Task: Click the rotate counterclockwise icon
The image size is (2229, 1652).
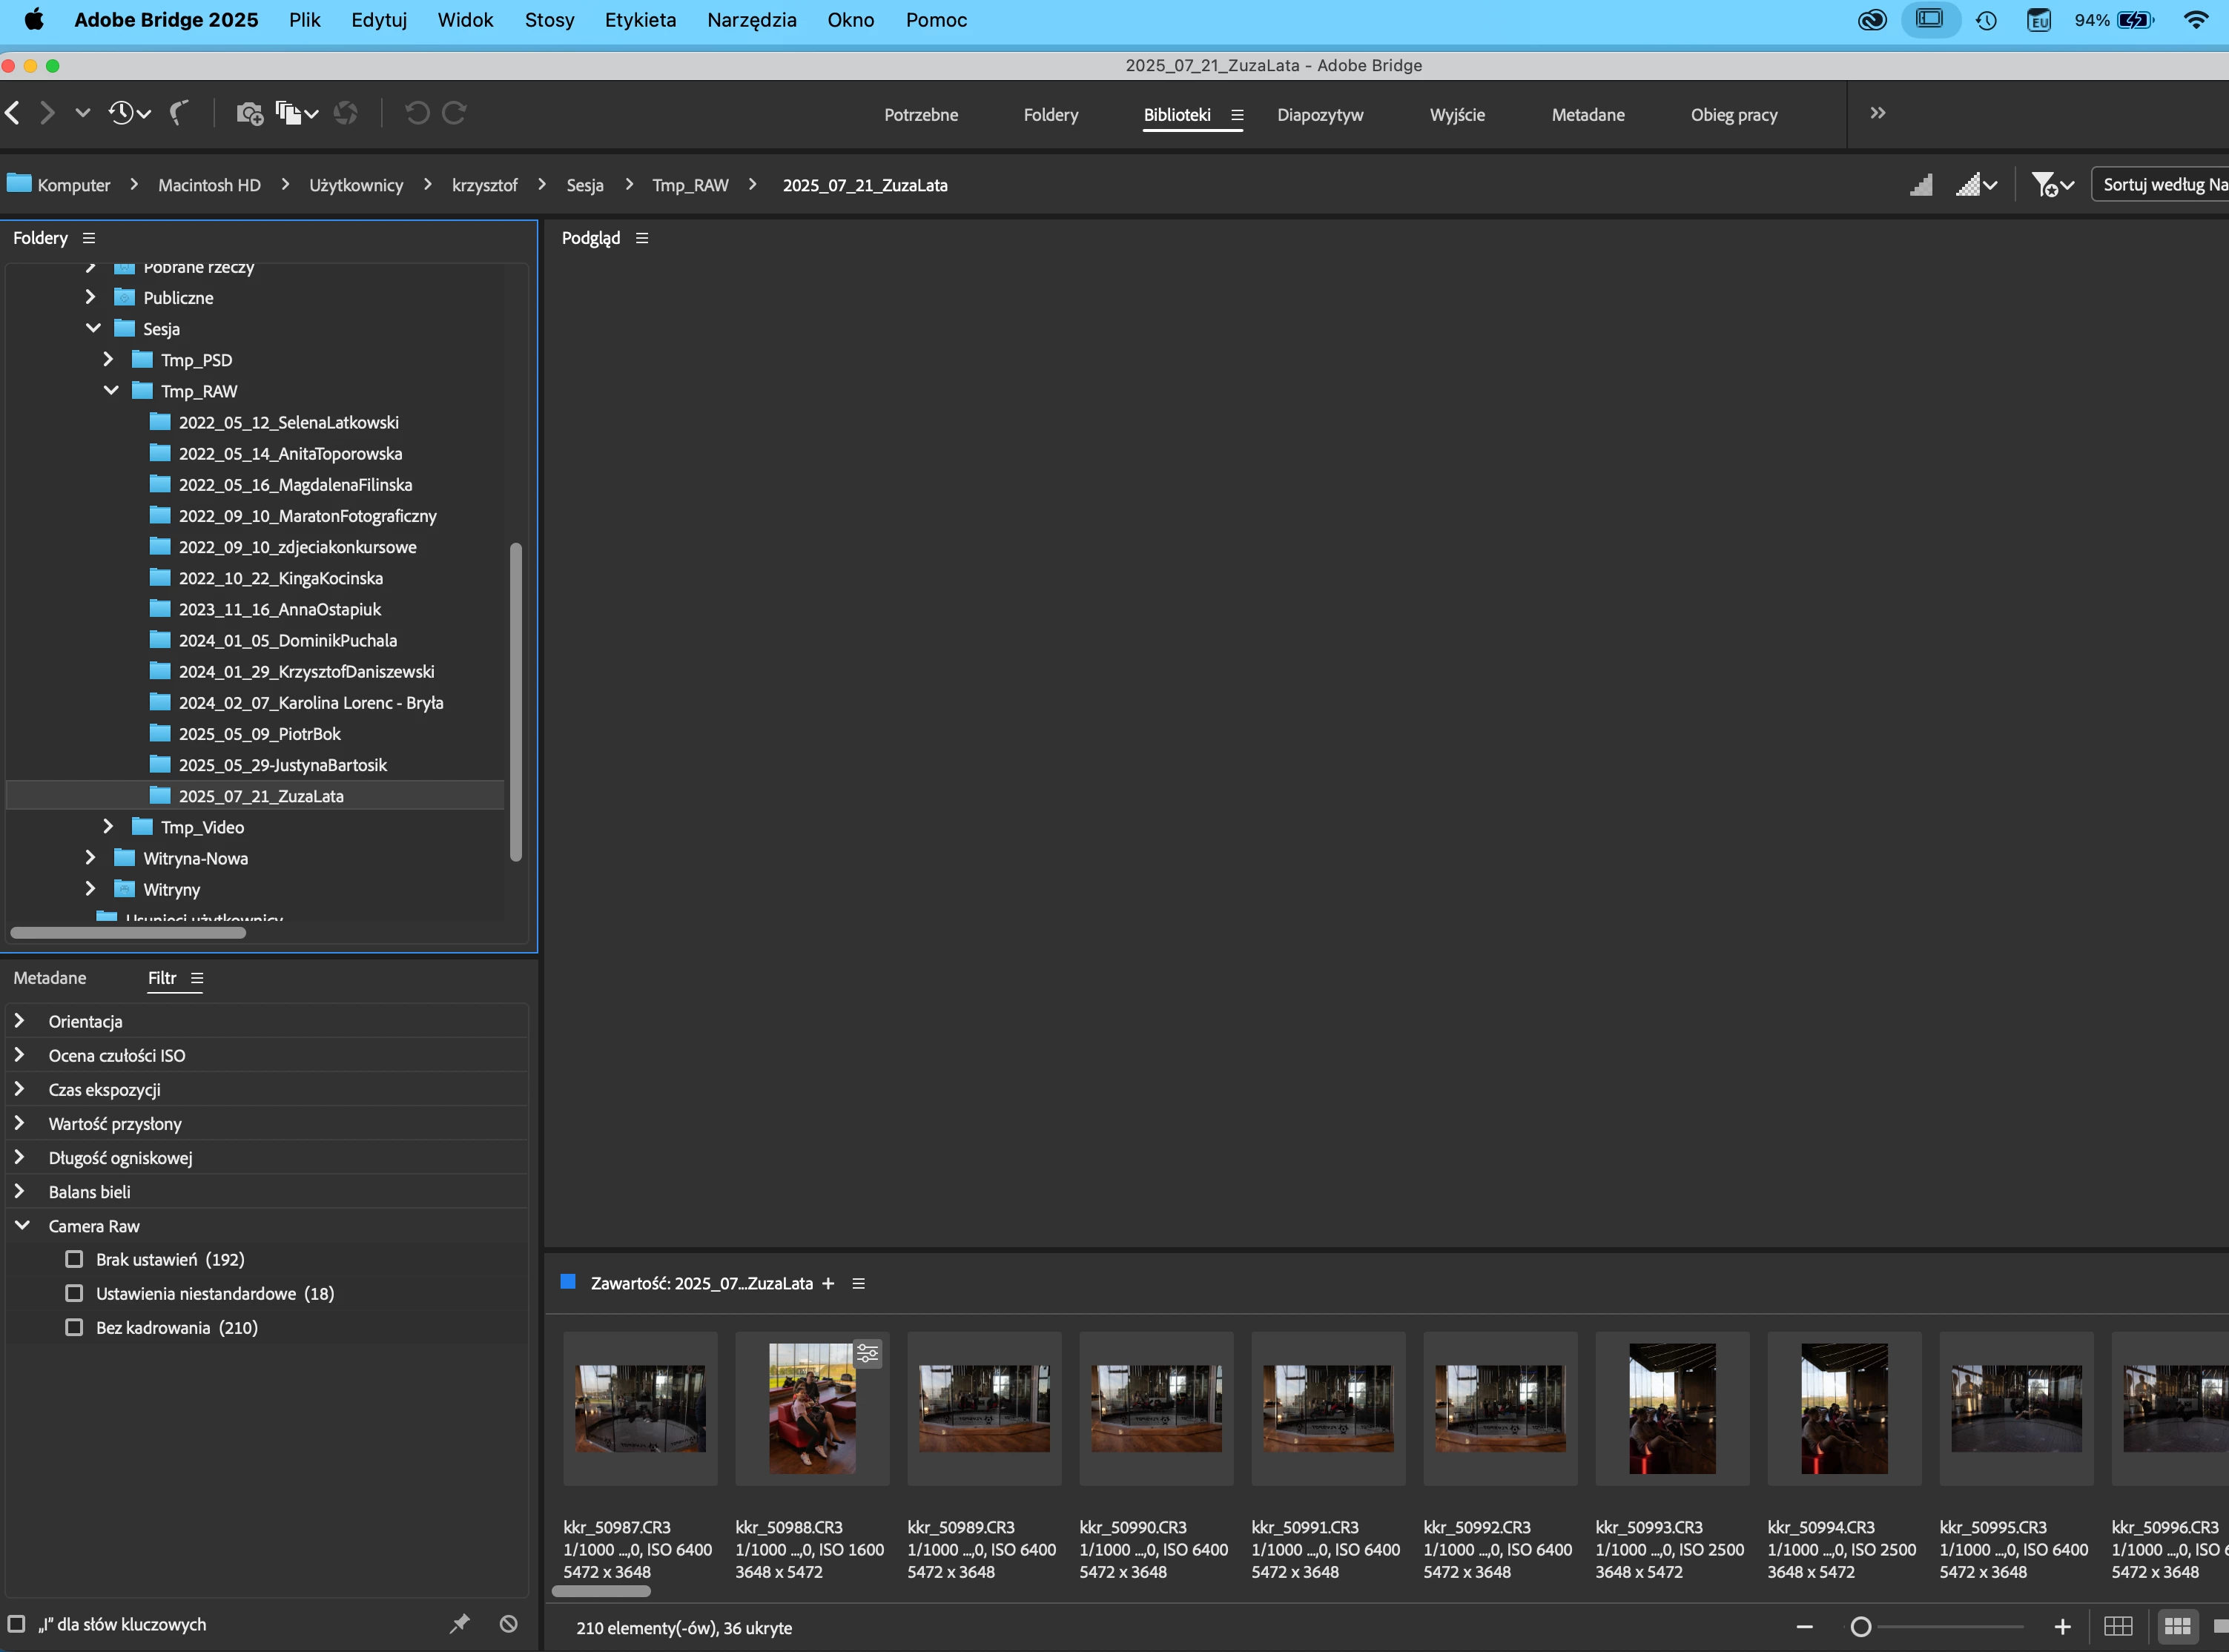Action: (x=417, y=113)
